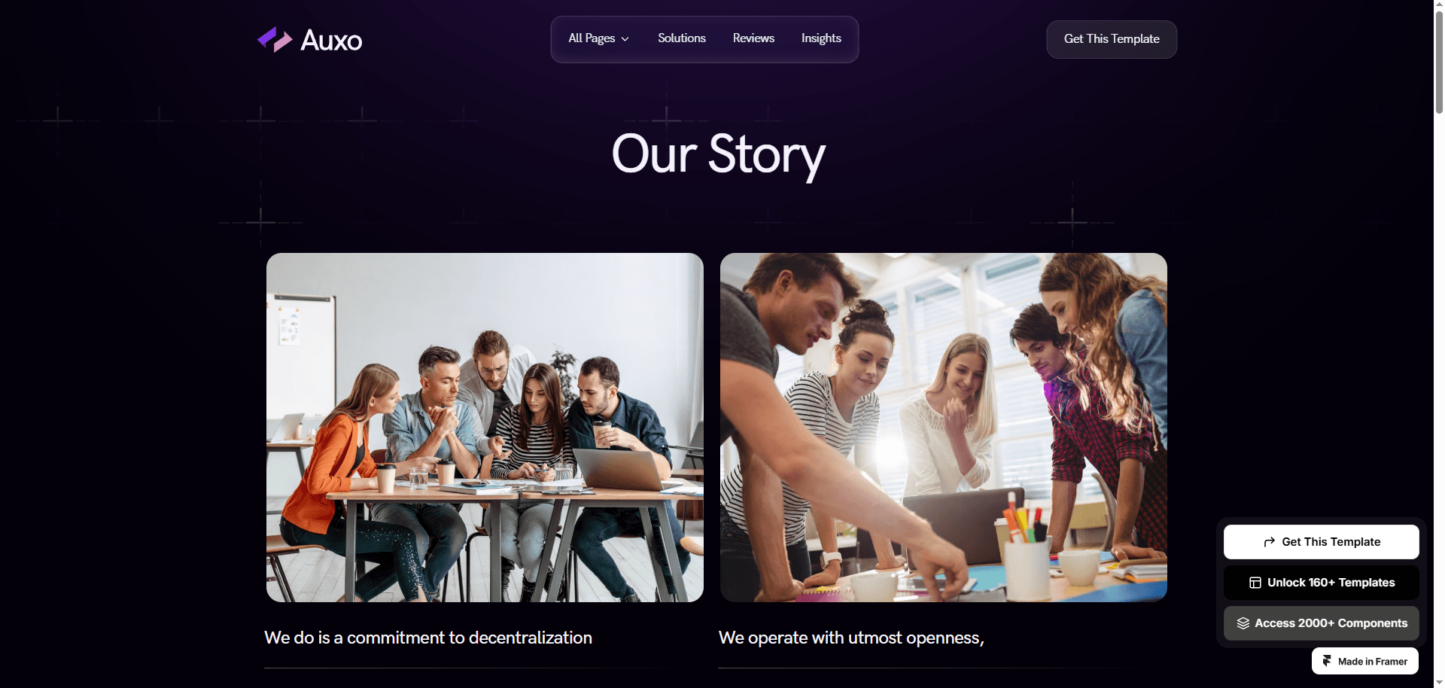Click the share arrow icon on Get This Template

1270,542
